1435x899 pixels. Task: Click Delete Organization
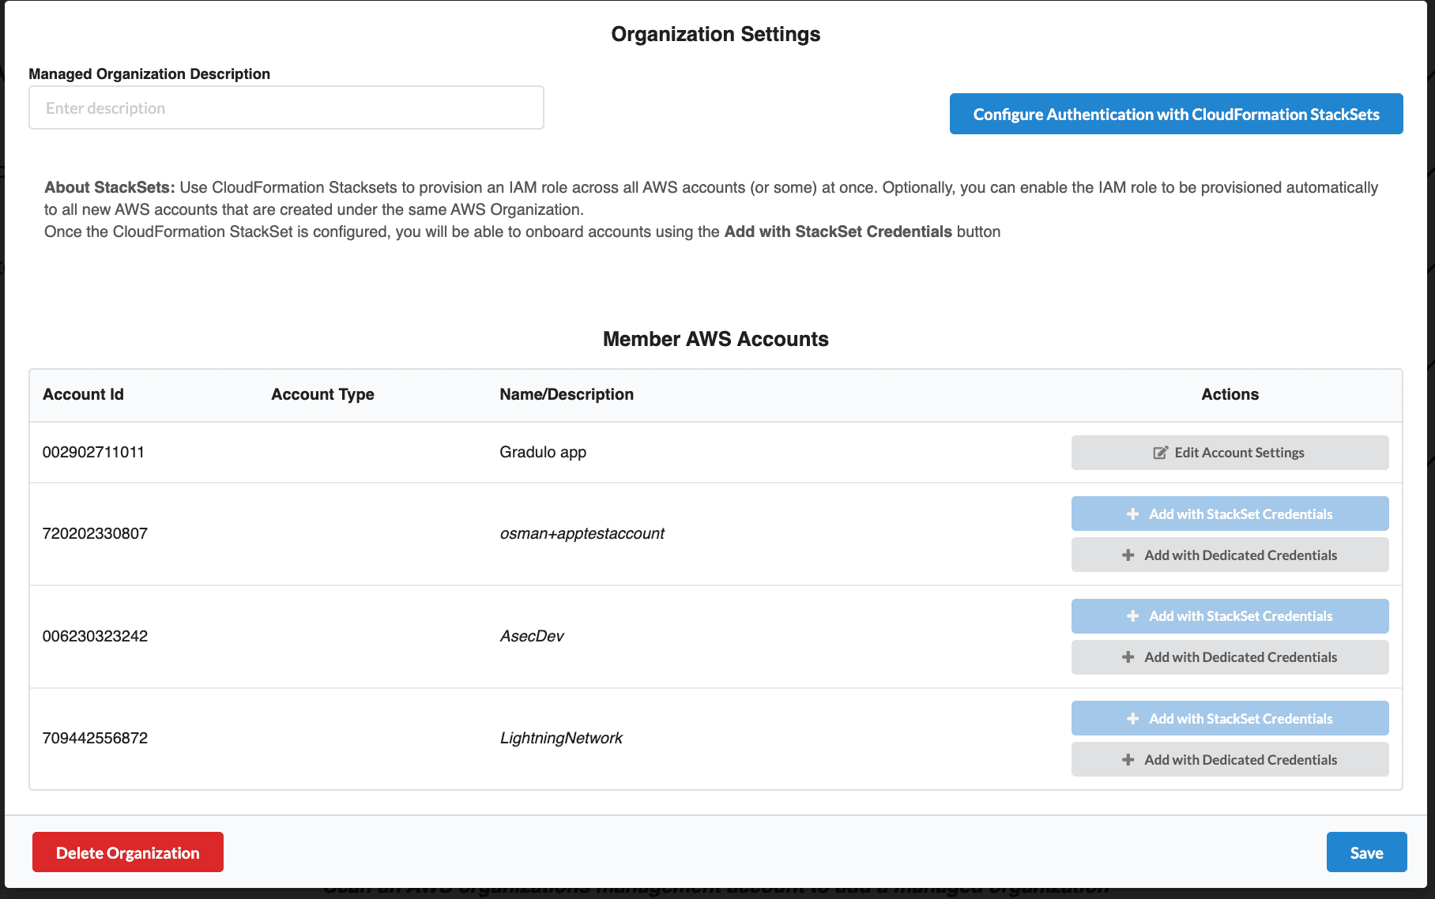point(127,852)
